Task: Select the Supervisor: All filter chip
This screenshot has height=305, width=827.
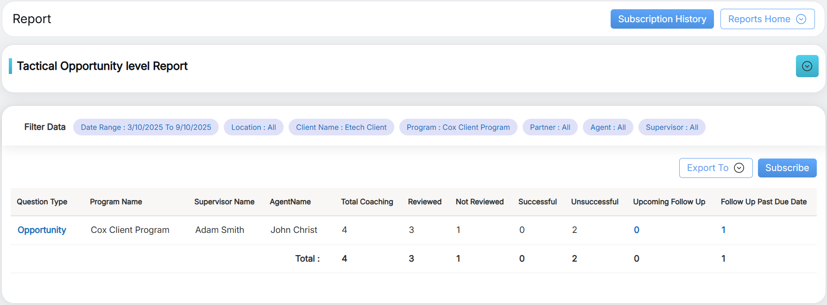Action: click(671, 127)
